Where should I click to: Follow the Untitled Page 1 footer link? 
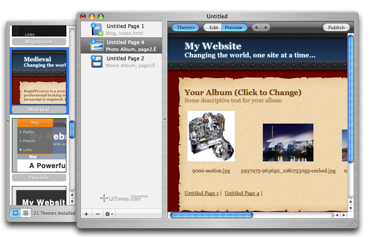coord(201,193)
